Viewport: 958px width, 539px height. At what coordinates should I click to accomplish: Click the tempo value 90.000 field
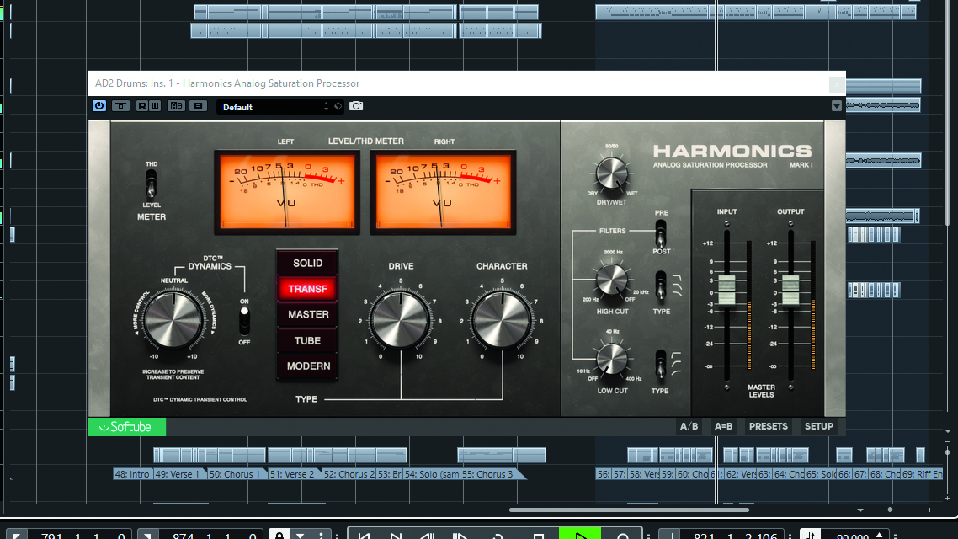pyautogui.click(x=852, y=536)
